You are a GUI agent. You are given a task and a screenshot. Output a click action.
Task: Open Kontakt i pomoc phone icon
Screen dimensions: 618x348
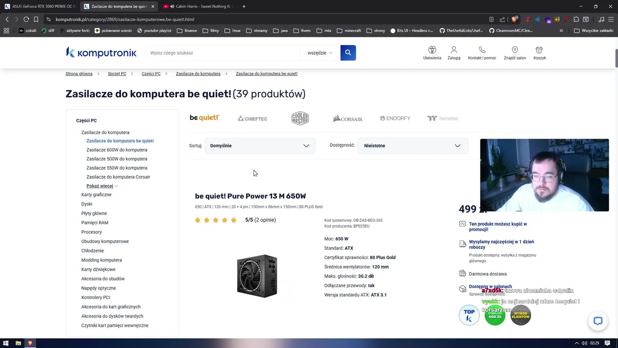[482, 53]
